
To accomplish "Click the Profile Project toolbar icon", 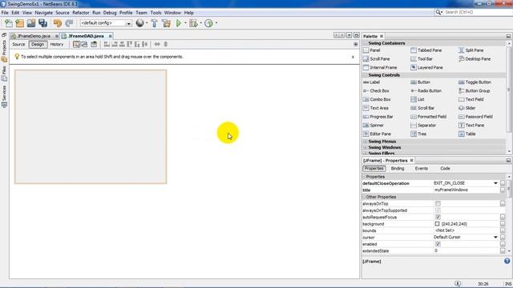I will 208,23.
